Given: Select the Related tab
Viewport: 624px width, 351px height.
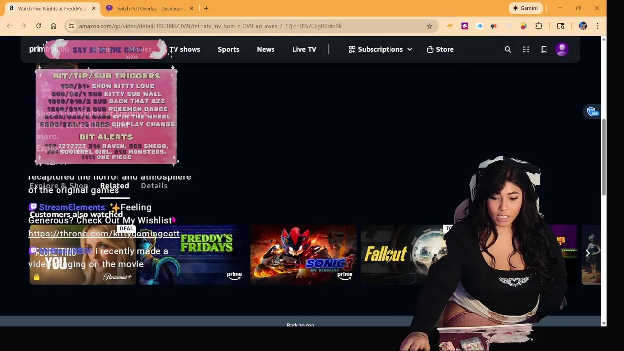Looking at the screenshot, I should click(115, 186).
